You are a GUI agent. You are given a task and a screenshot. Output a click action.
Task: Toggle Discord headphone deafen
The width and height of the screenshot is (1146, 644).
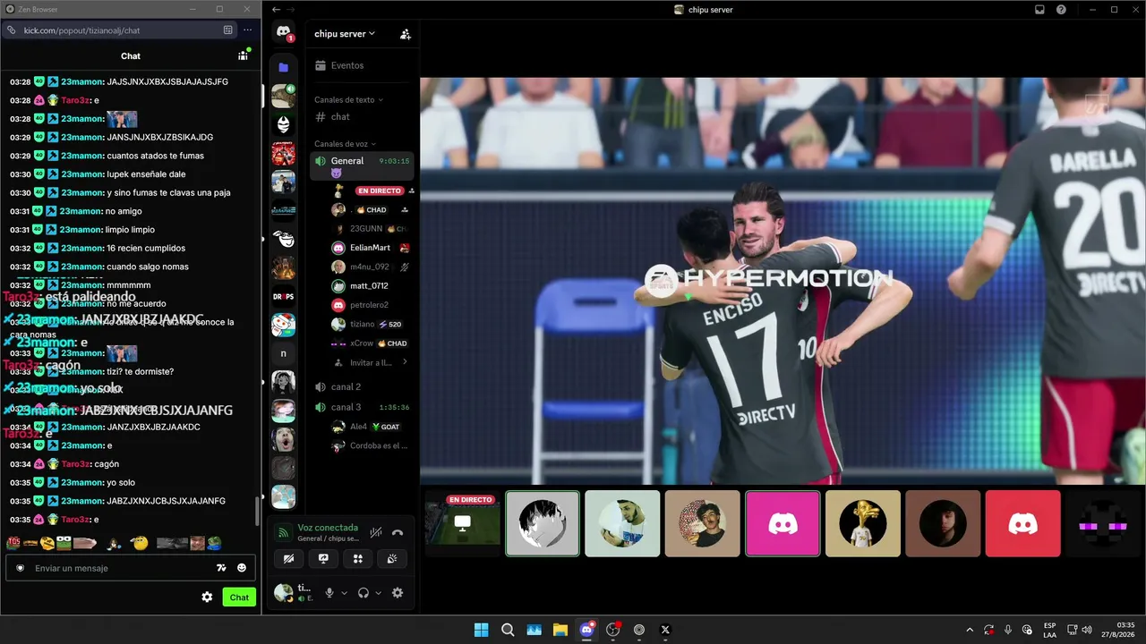363,593
